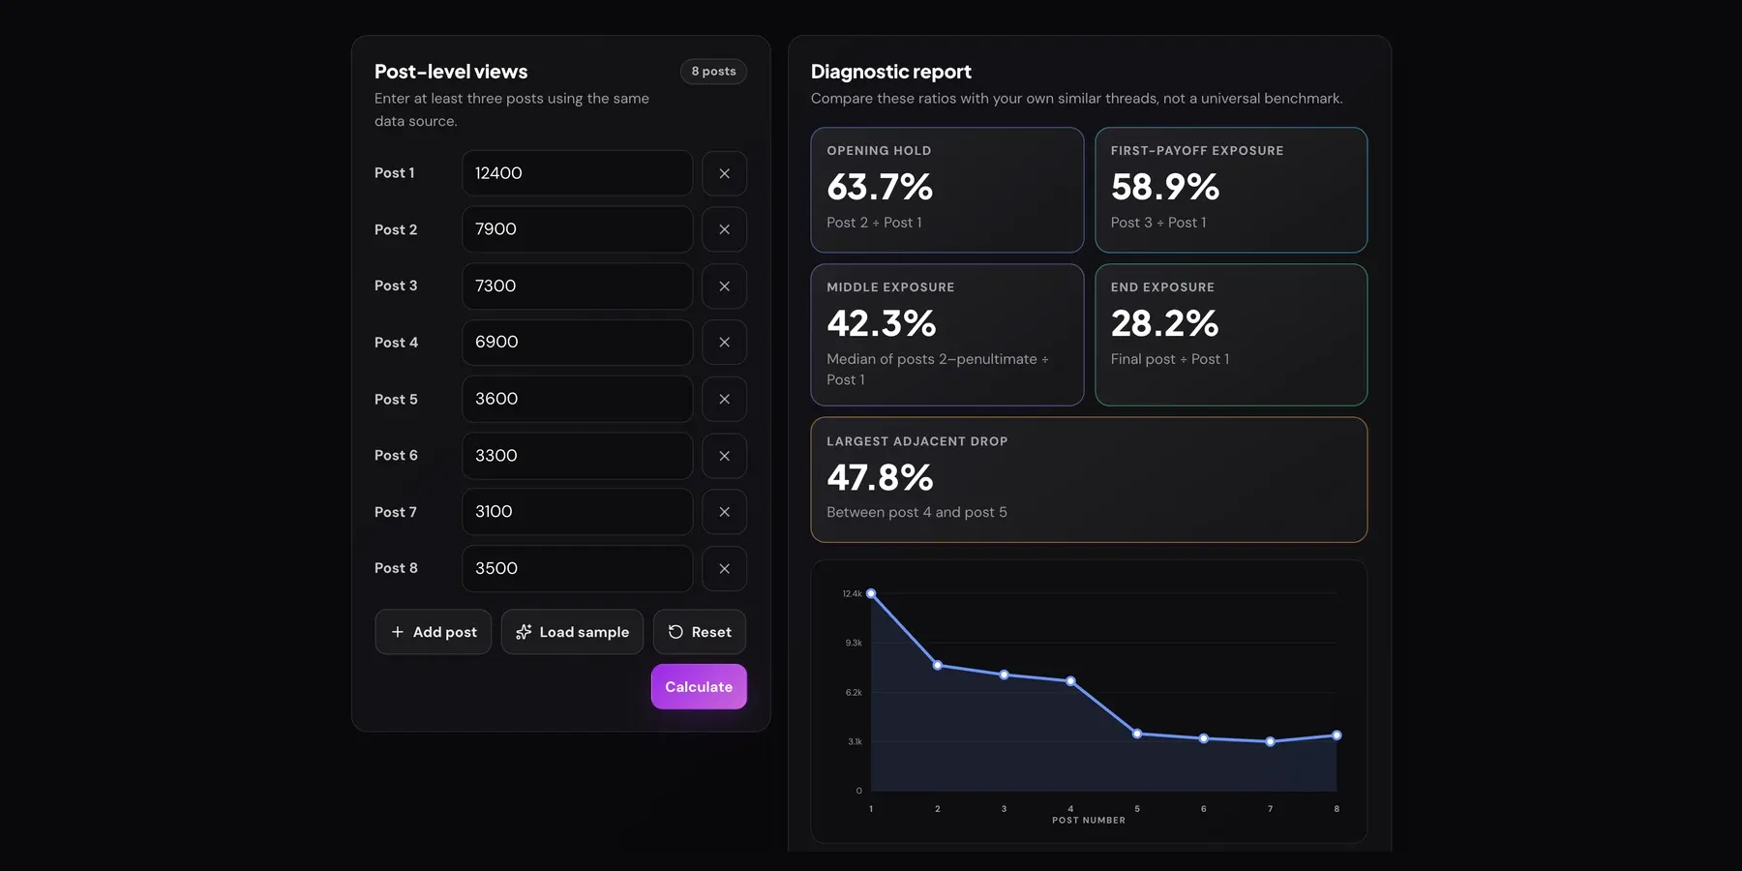Click the Largest Adjacent Drop 47.8% card

(x=1089, y=480)
